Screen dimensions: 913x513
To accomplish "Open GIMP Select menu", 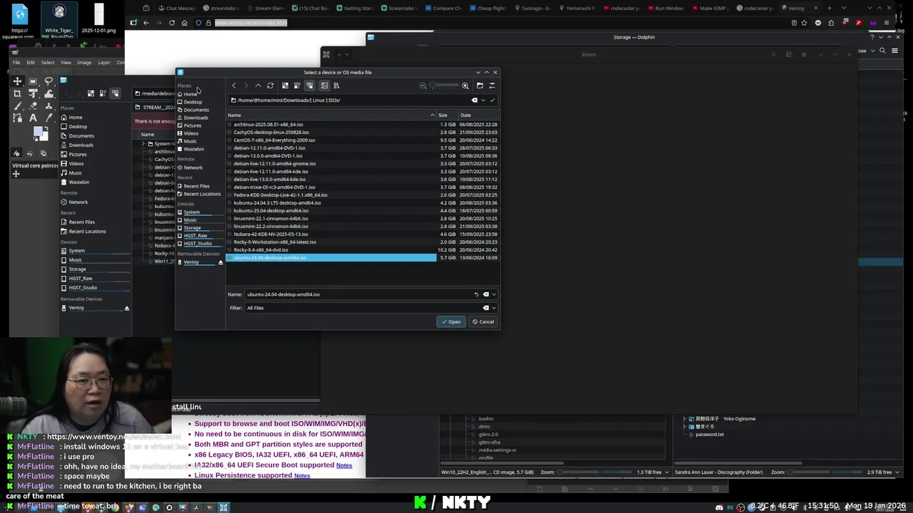I will [48, 63].
